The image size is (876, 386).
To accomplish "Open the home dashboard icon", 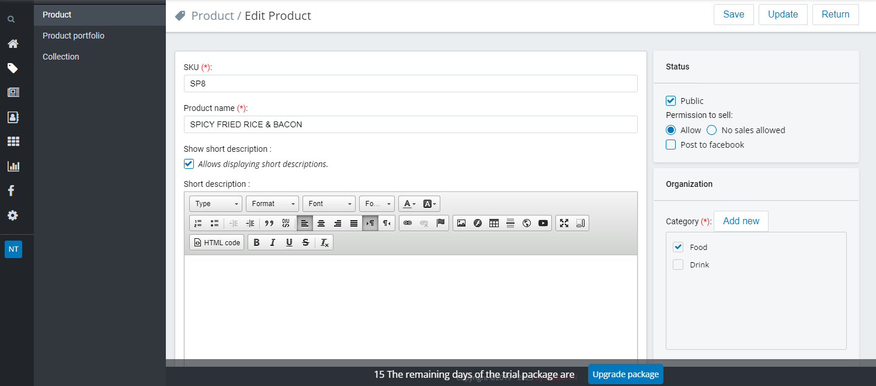I will [x=12, y=44].
